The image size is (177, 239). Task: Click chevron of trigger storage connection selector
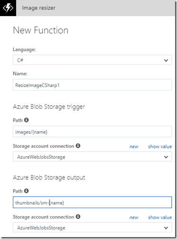point(166,157)
